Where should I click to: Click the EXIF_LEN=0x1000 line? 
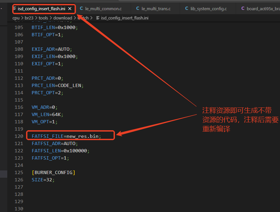tap(54, 56)
